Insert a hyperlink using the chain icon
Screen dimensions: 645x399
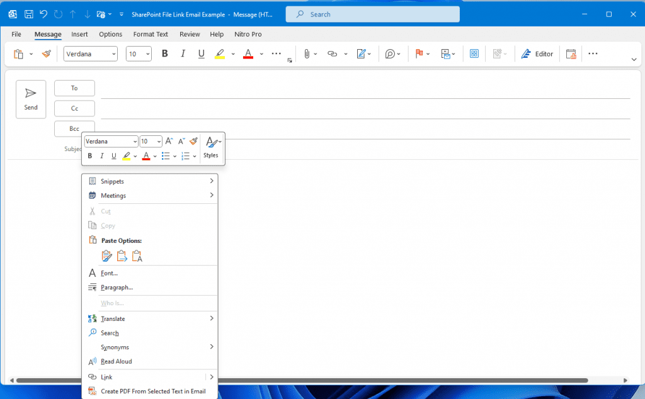tap(332, 53)
